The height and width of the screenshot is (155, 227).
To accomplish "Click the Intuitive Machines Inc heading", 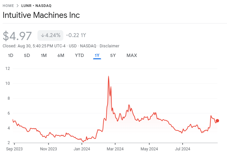I will click(41, 15).
